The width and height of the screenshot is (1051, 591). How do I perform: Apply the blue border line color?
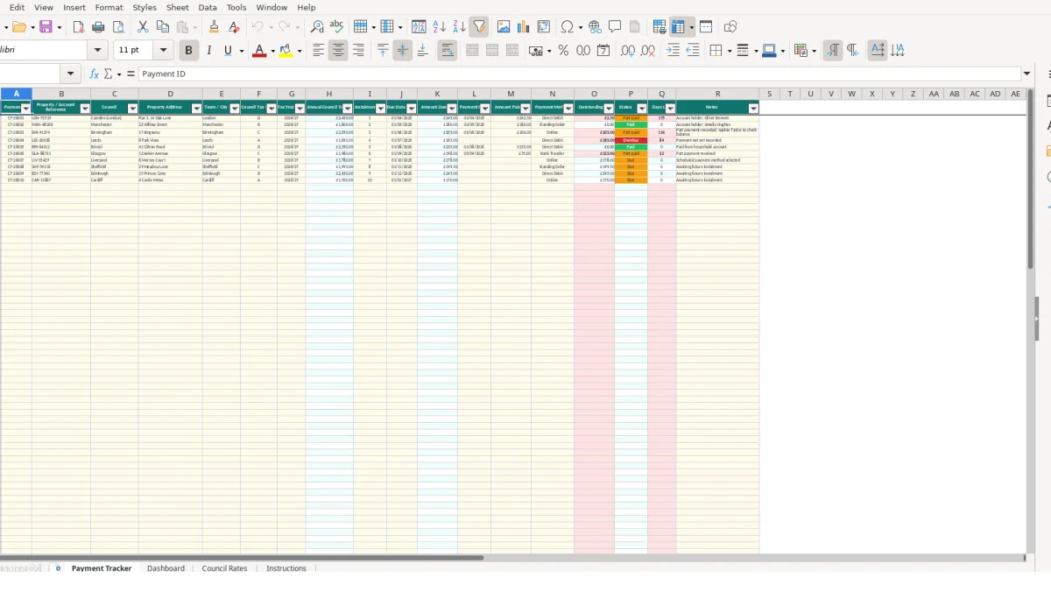coord(768,51)
